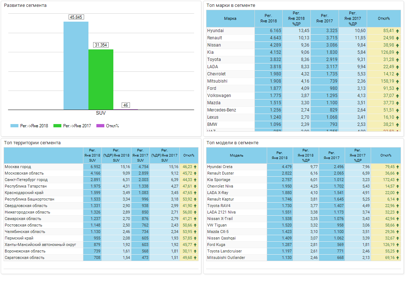Sort brands table by Рег. Янв 2018 header
This screenshot has height=286, width=405.
tap(269, 19)
